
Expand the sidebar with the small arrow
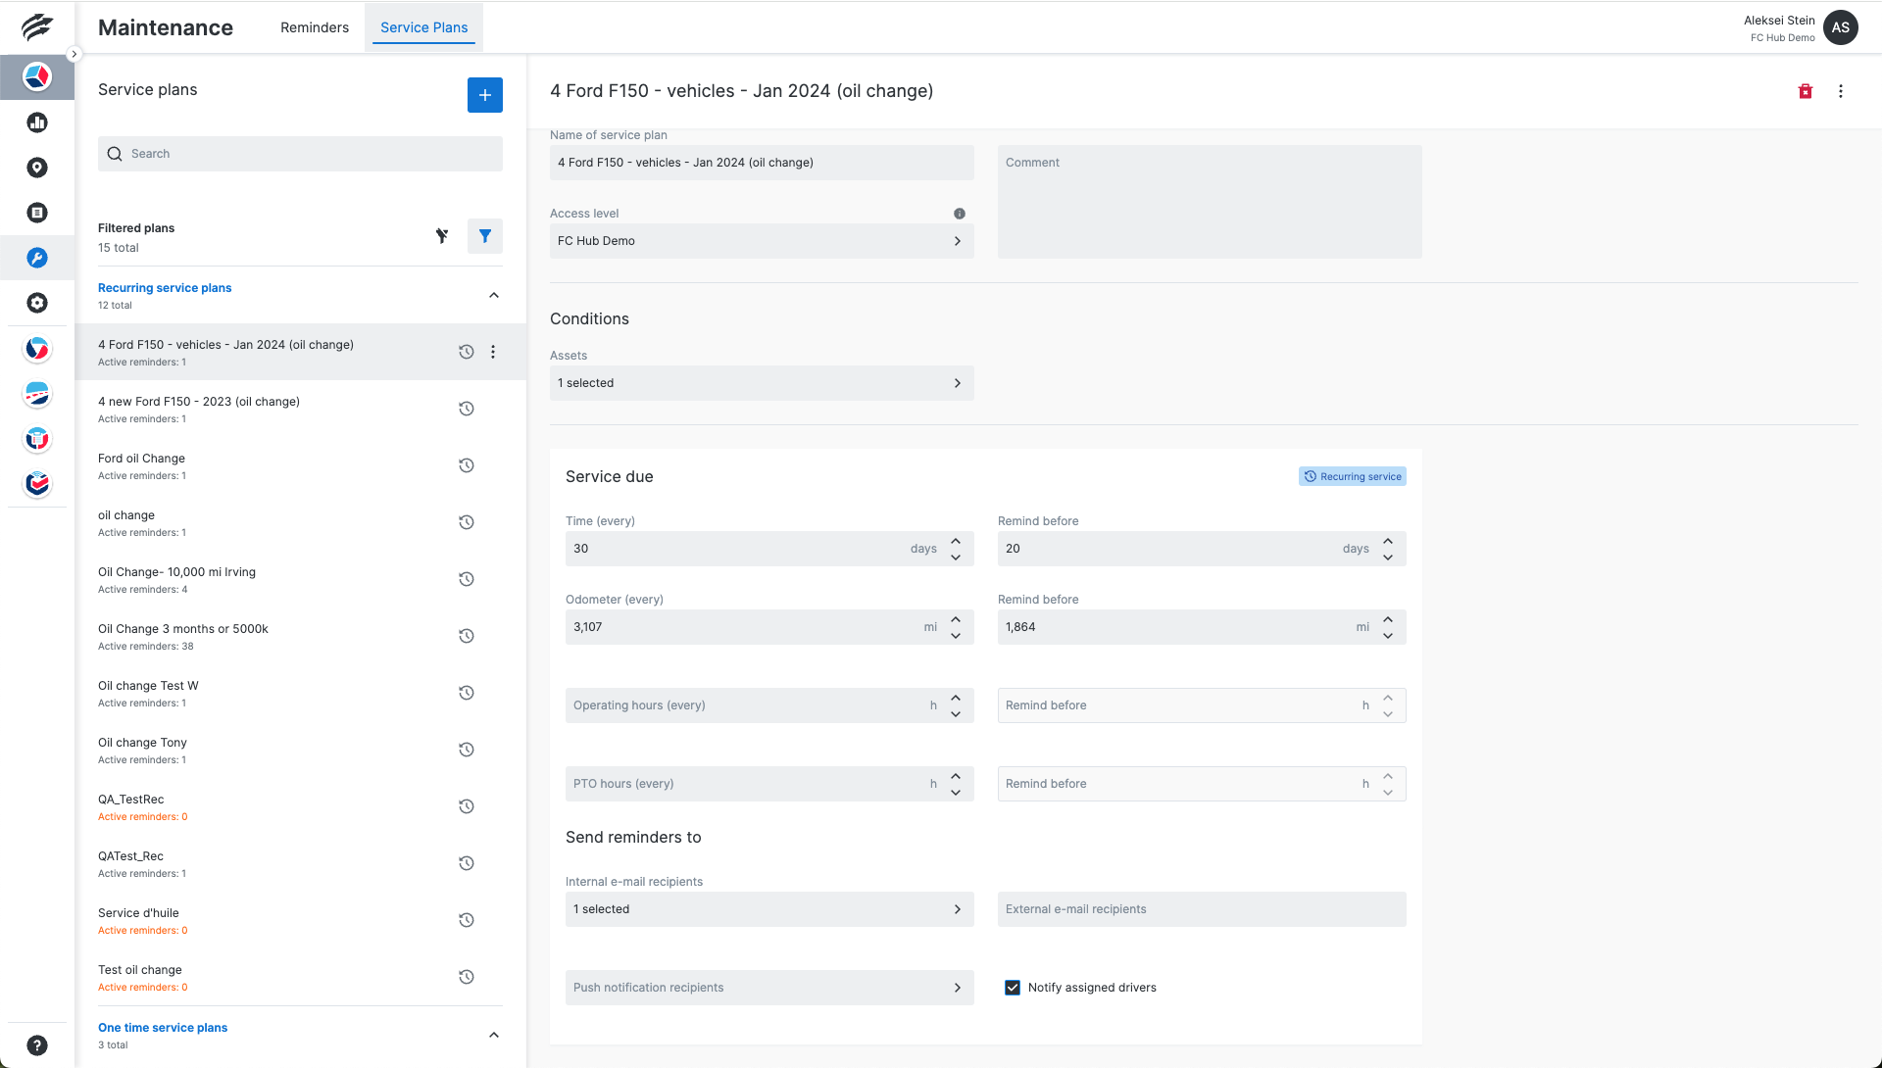coord(74,54)
